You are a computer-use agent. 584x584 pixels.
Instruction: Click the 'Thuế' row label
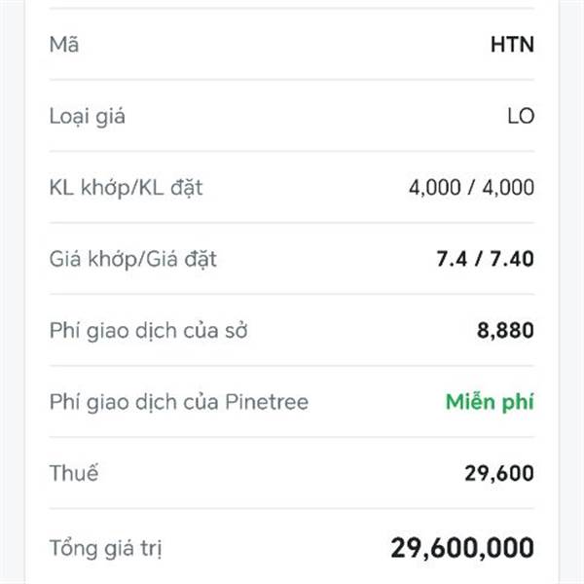pos(74,474)
